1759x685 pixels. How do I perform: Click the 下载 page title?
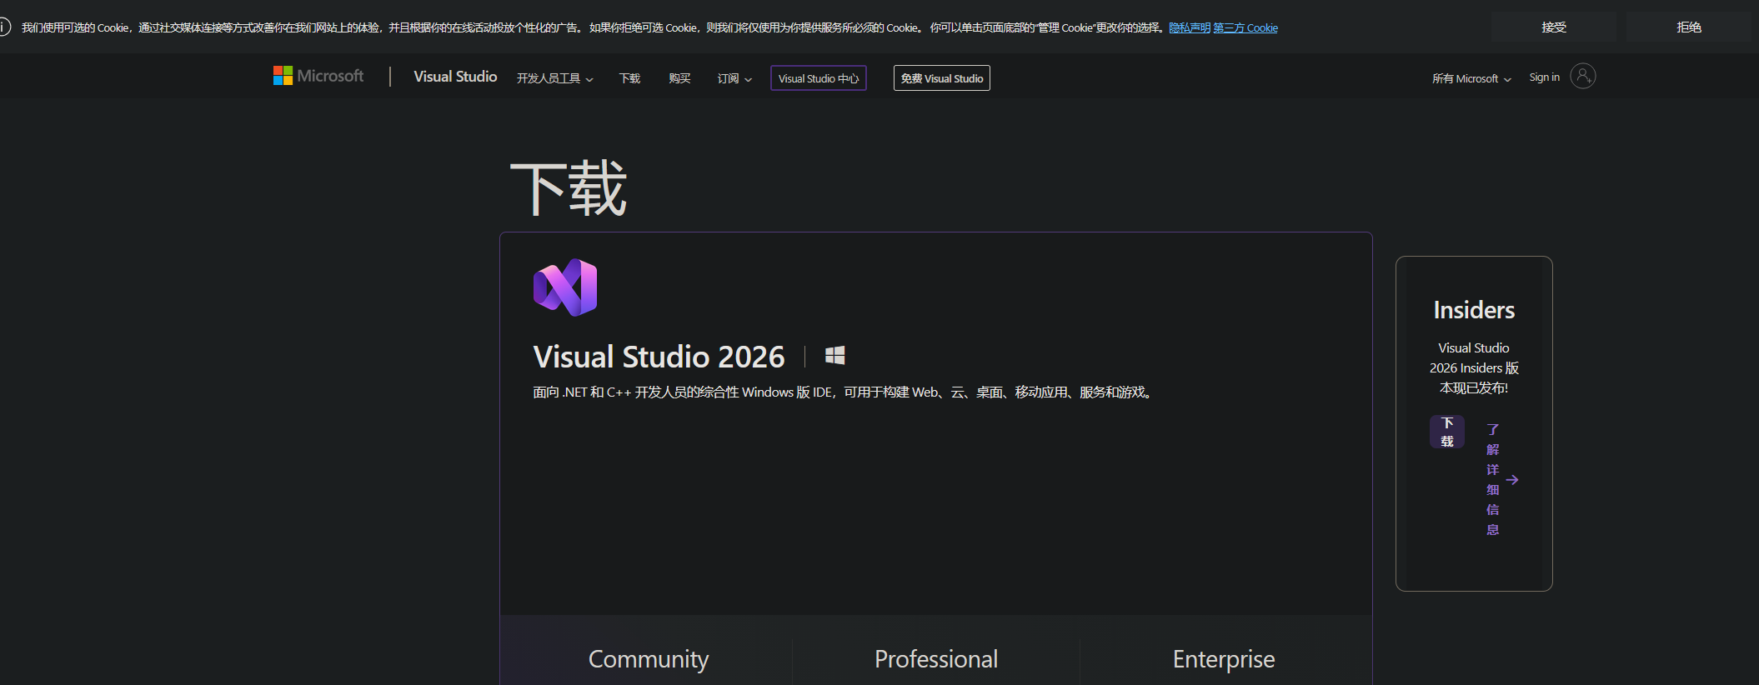point(569,188)
